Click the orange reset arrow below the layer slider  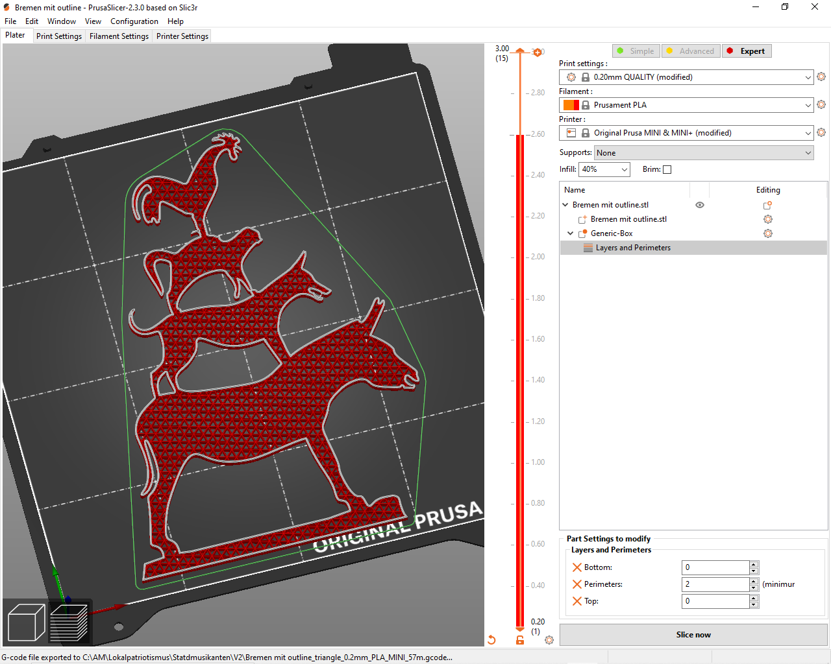click(491, 640)
